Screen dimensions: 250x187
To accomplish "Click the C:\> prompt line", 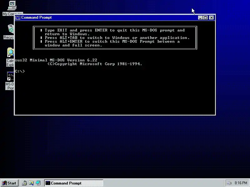I will (x=20, y=71).
